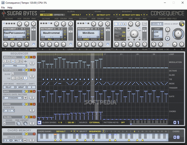Click the CLOCK DIVIDE 1/8 value

pyautogui.click(x=60, y=123)
